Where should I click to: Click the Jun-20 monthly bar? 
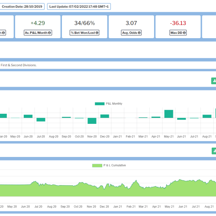(x=28, y=116)
